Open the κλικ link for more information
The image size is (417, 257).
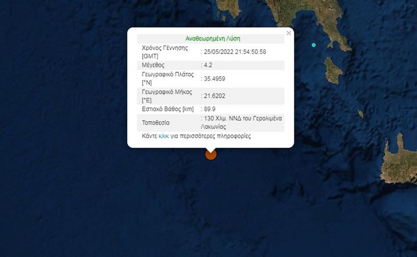click(x=164, y=137)
